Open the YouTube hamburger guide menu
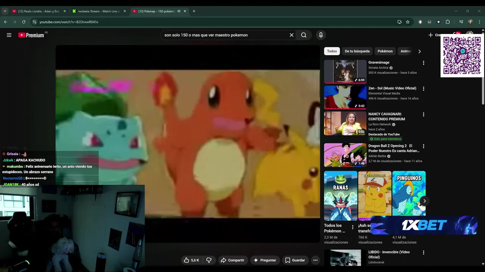This screenshot has width=485, height=272. point(9,35)
